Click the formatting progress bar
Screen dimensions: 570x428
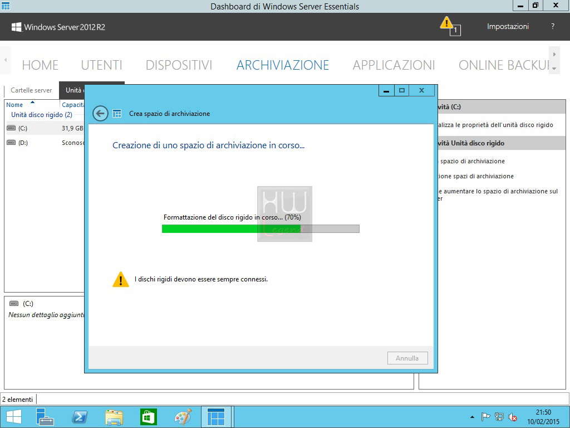point(261,229)
